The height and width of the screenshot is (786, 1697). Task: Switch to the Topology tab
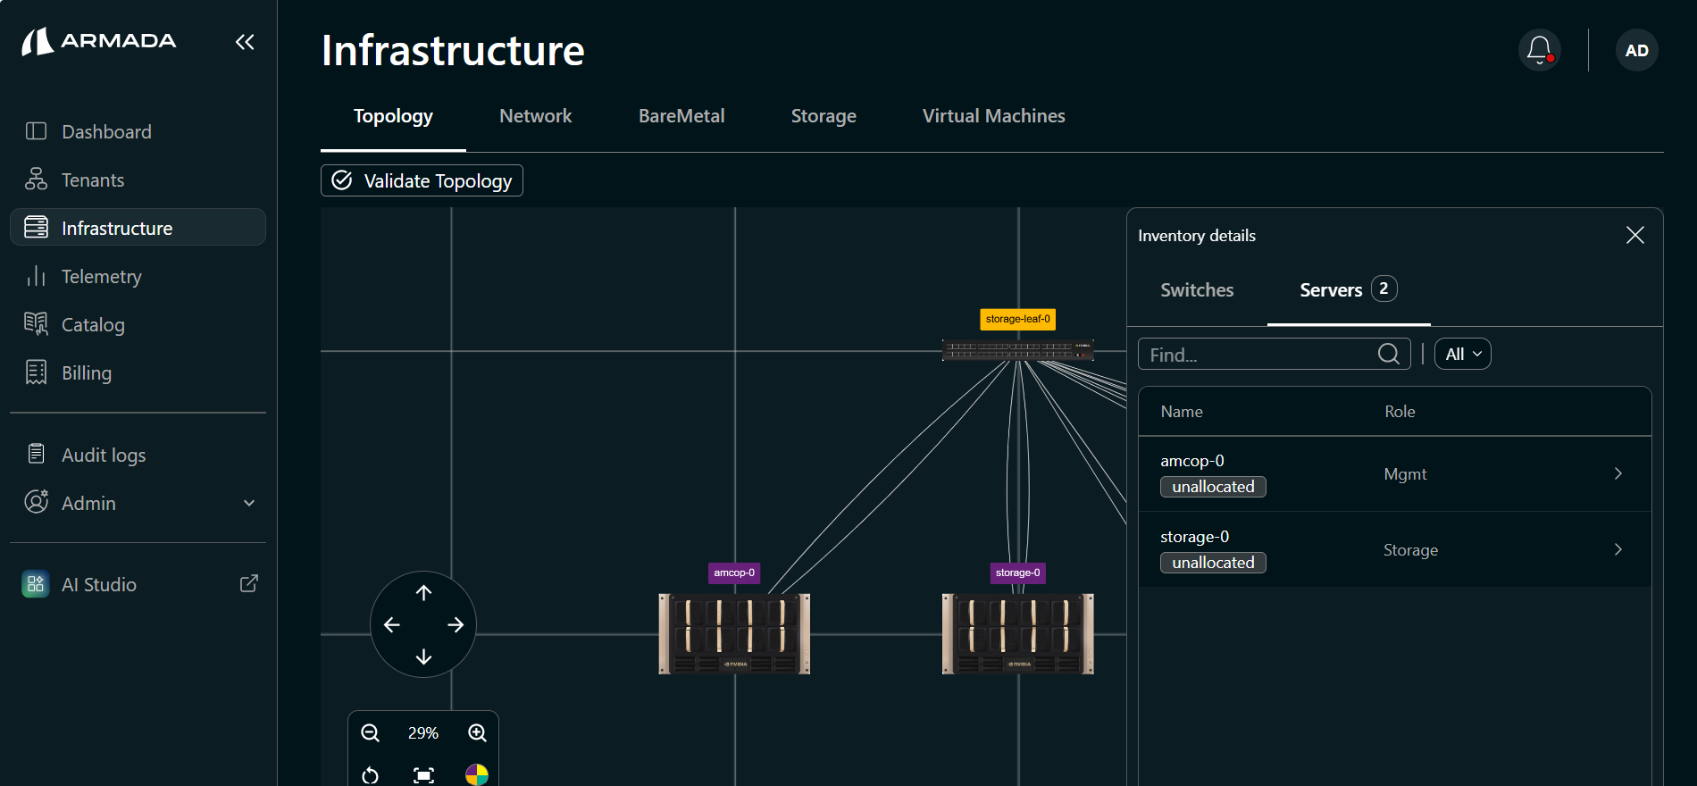pyautogui.click(x=393, y=116)
